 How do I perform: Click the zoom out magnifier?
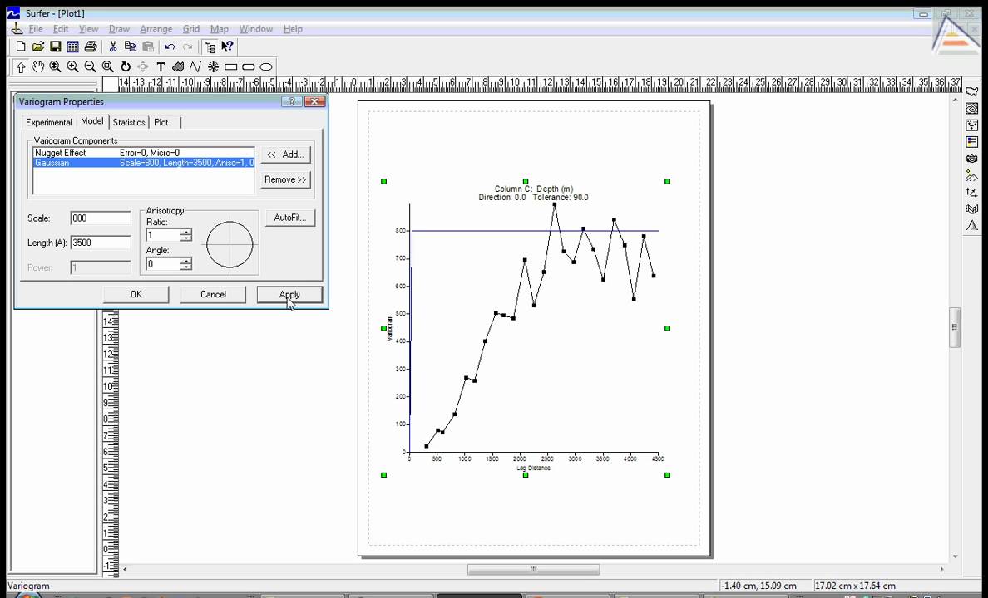(90, 66)
